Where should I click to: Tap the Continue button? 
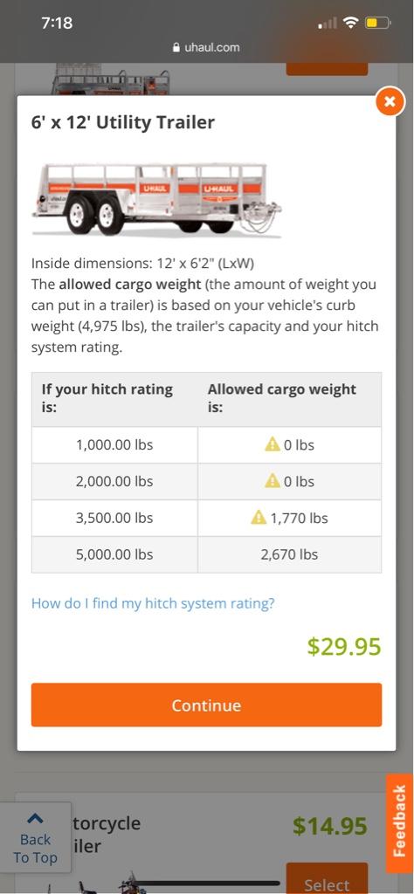[206, 705]
